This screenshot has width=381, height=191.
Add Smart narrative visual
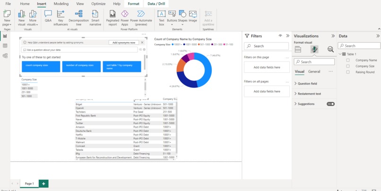point(95,18)
